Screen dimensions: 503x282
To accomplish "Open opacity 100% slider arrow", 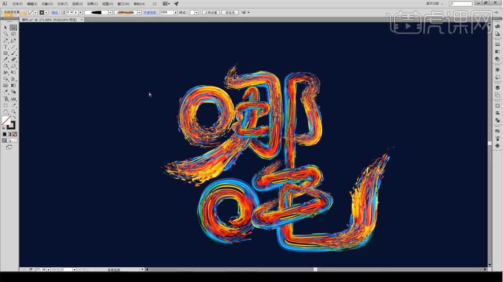I will [176, 13].
